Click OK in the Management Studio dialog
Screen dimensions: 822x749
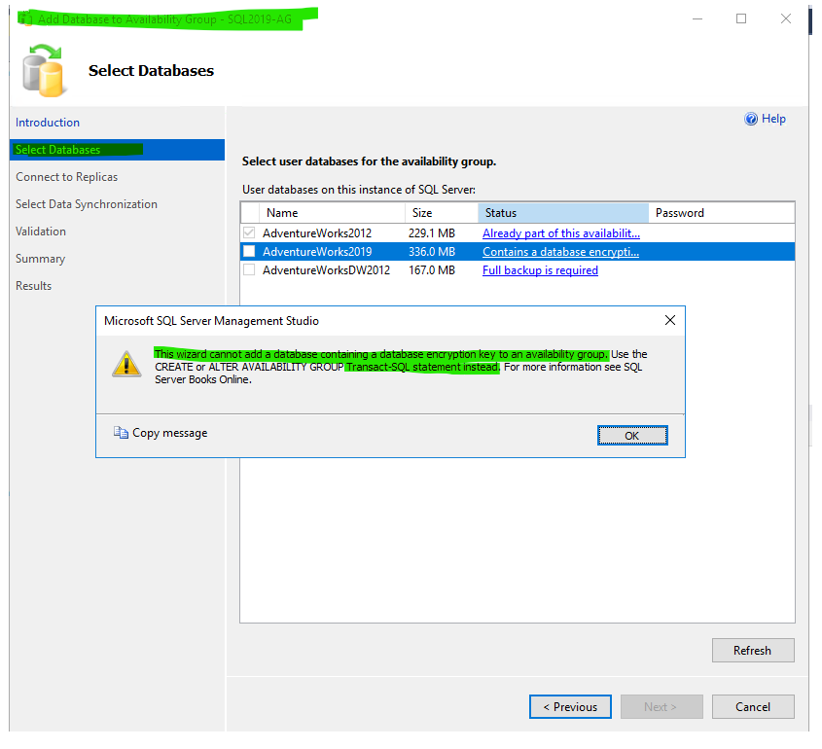tap(632, 435)
